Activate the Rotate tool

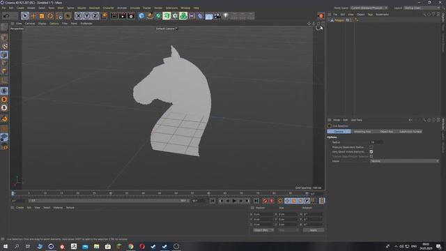(x=50, y=16)
